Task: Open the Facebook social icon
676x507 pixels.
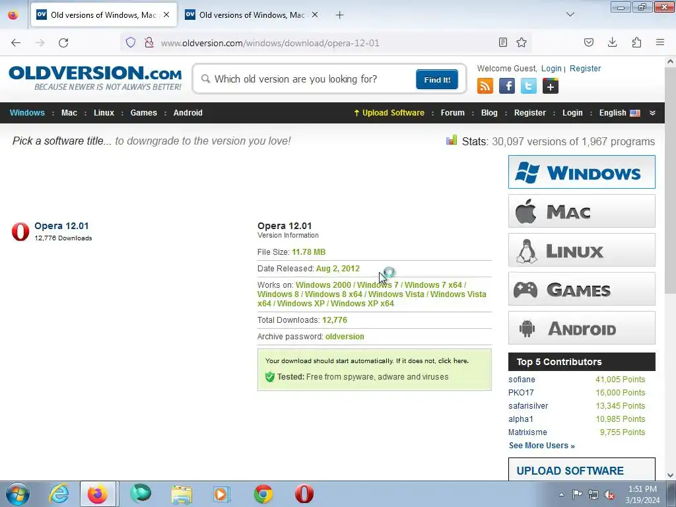Action: [507, 86]
